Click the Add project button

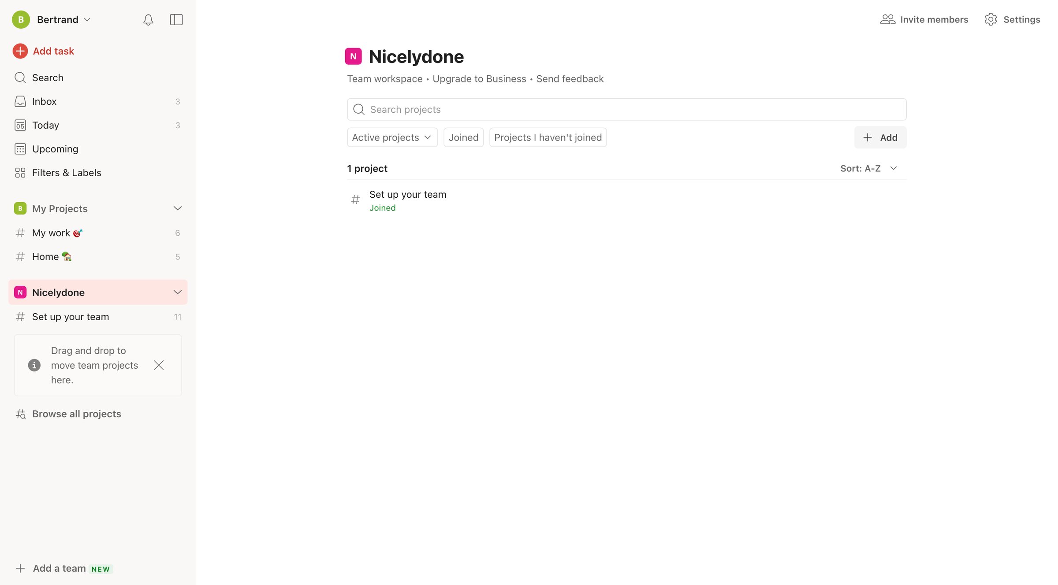(880, 137)
